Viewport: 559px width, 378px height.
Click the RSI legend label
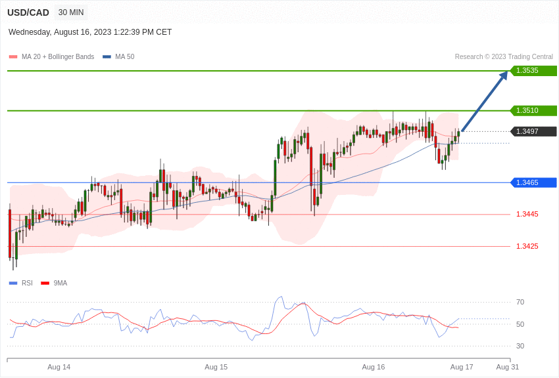[x=27, y=283]
